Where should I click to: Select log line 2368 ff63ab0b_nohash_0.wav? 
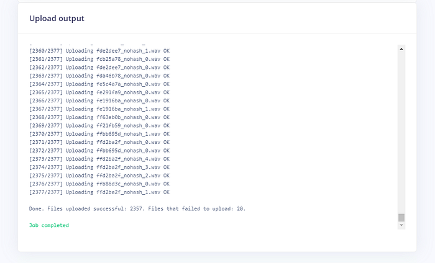(x=99, y=117)
